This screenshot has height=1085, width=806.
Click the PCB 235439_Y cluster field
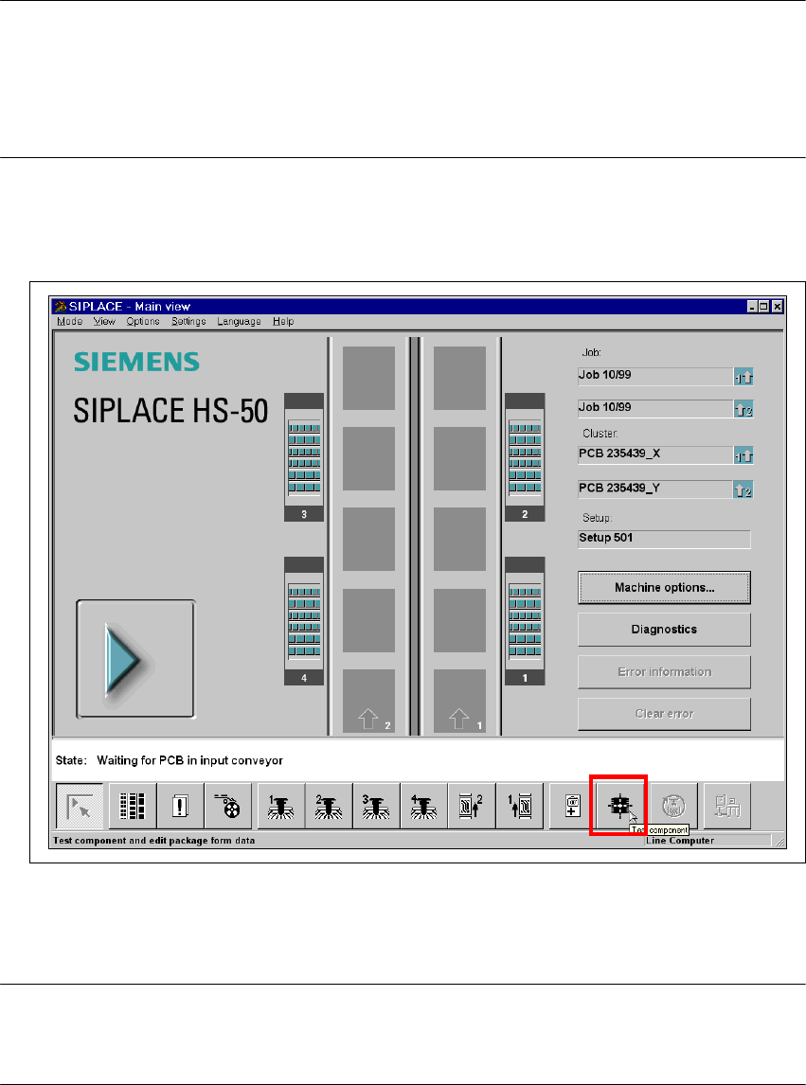[655, 489]
